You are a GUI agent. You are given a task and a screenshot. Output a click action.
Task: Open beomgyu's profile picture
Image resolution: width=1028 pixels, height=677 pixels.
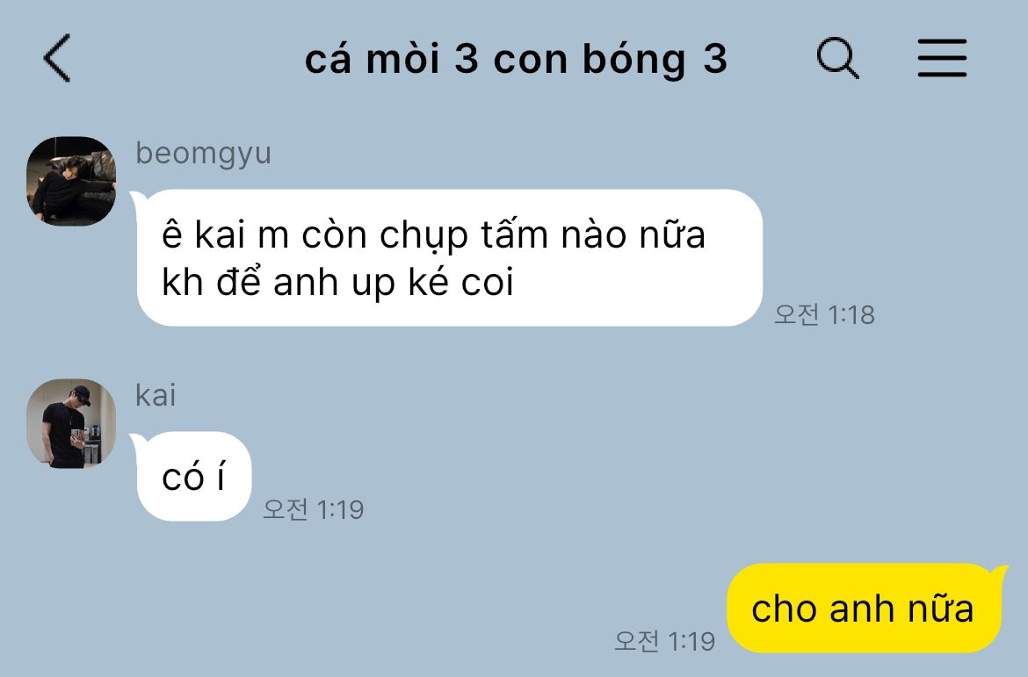pos(71,181)
